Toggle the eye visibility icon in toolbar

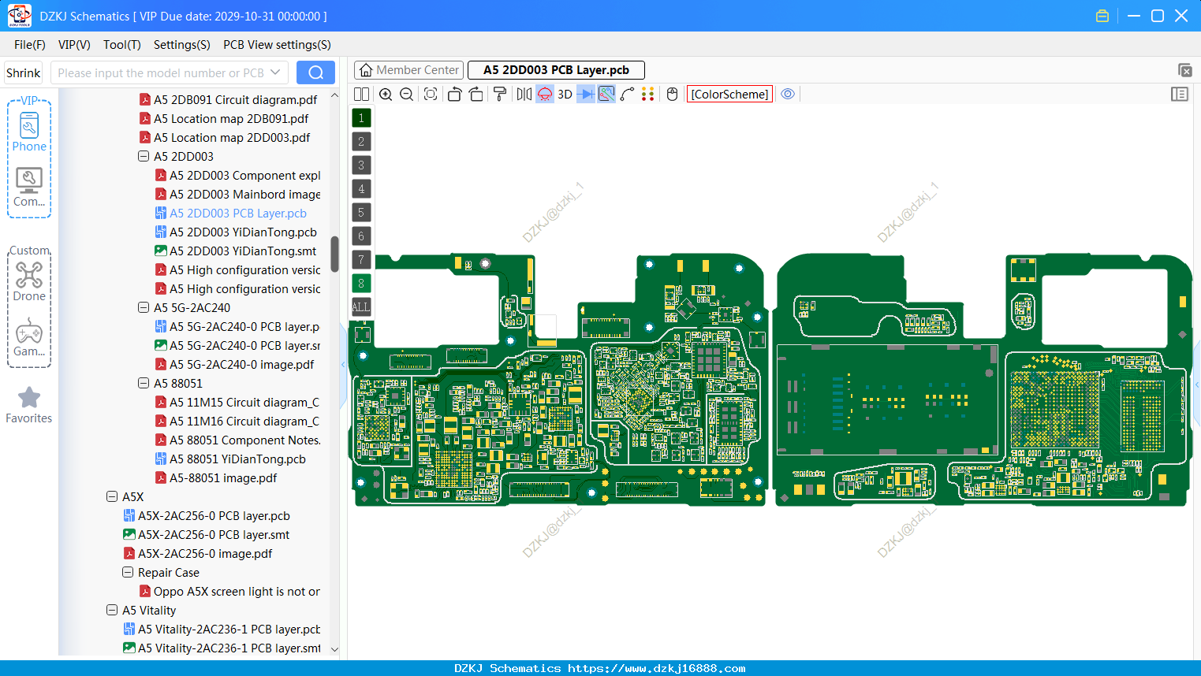pos(788,94)
